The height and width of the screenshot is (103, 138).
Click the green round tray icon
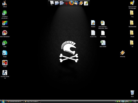[117, 101]
